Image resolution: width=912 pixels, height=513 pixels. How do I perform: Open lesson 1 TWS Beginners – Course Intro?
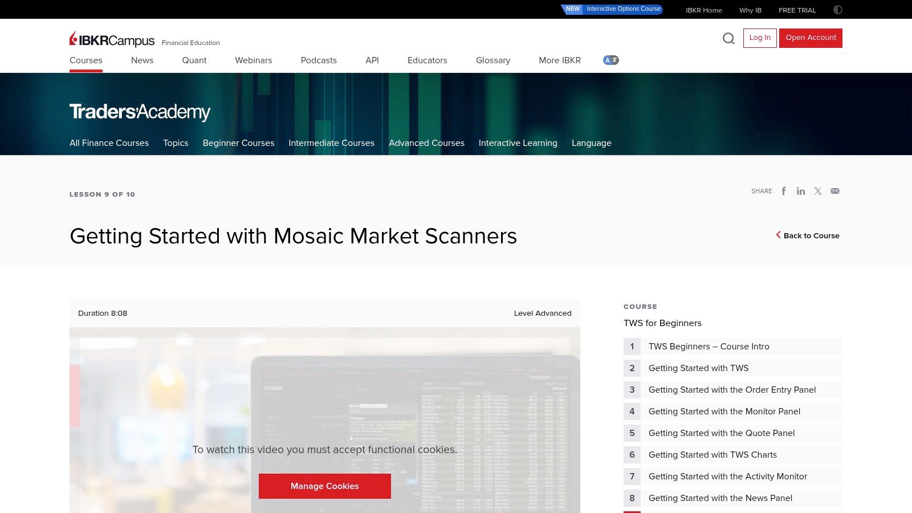tap(733, 347)
